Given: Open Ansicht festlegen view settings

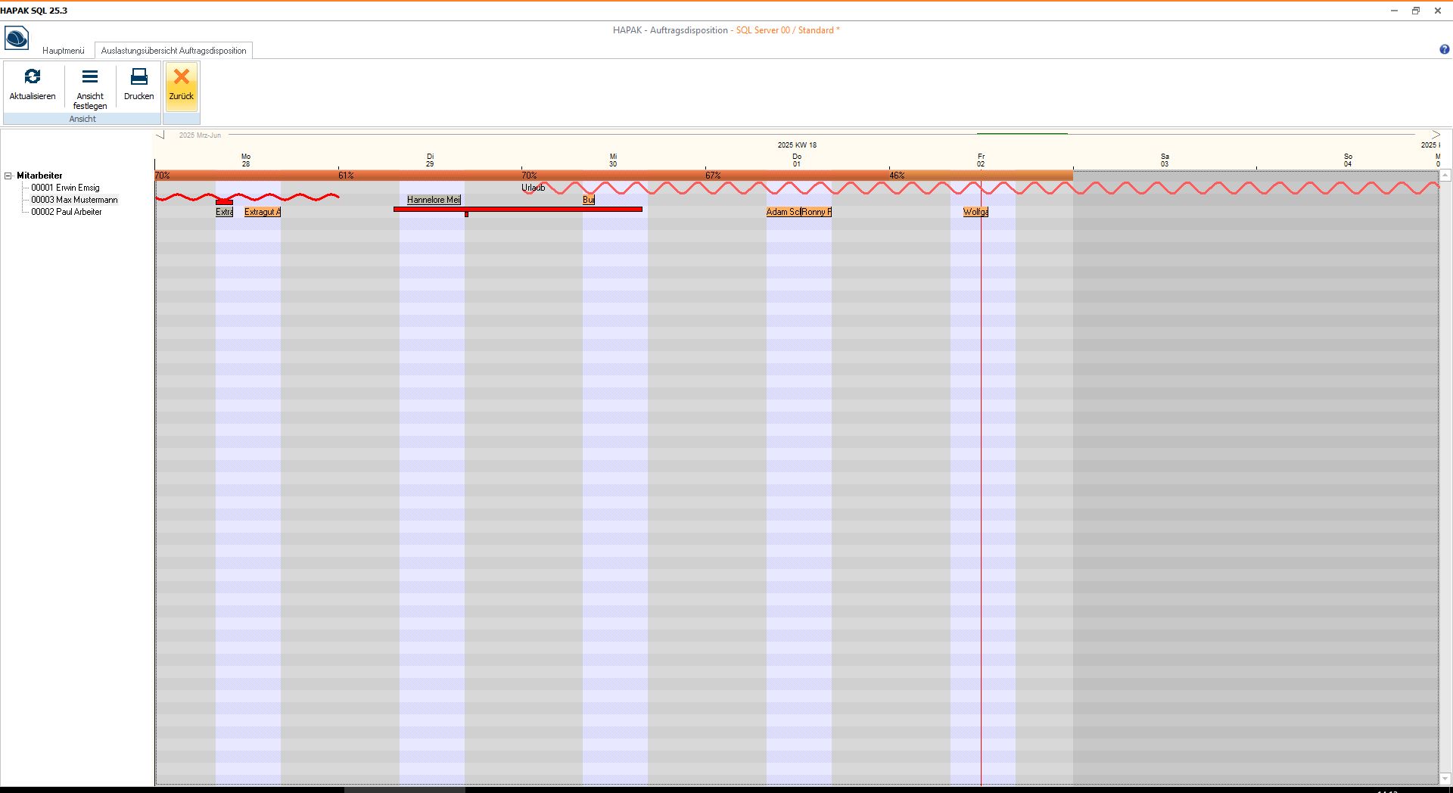Looking at the screenshot, I should (90, 77).
